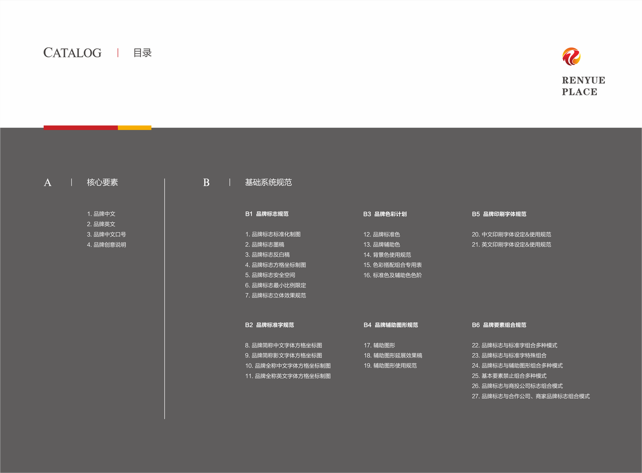Click 17. 辅助图形
This screenshot has width=642, height=473.
tap(379, 345)
